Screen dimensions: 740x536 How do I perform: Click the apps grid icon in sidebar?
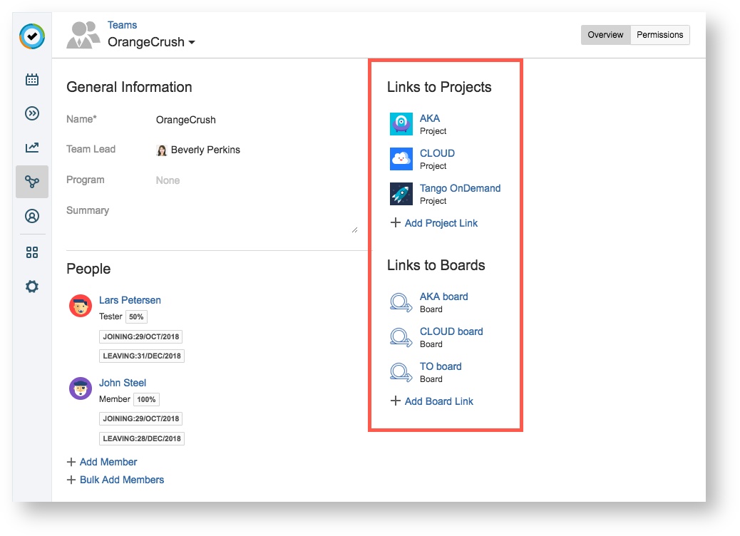[x=32, y=252]
